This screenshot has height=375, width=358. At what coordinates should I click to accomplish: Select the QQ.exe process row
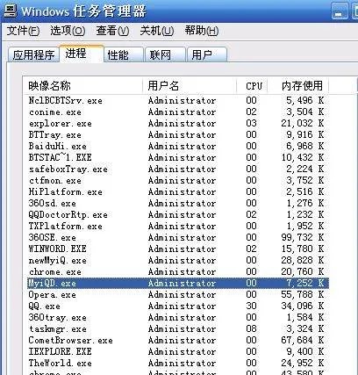coord(178,306)
